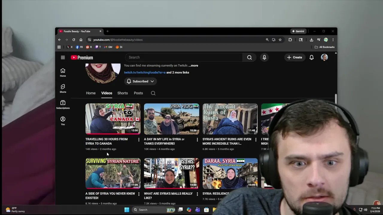383x215 pixels.
Task: Open options for A Day In My Life video
Action: 197,139
